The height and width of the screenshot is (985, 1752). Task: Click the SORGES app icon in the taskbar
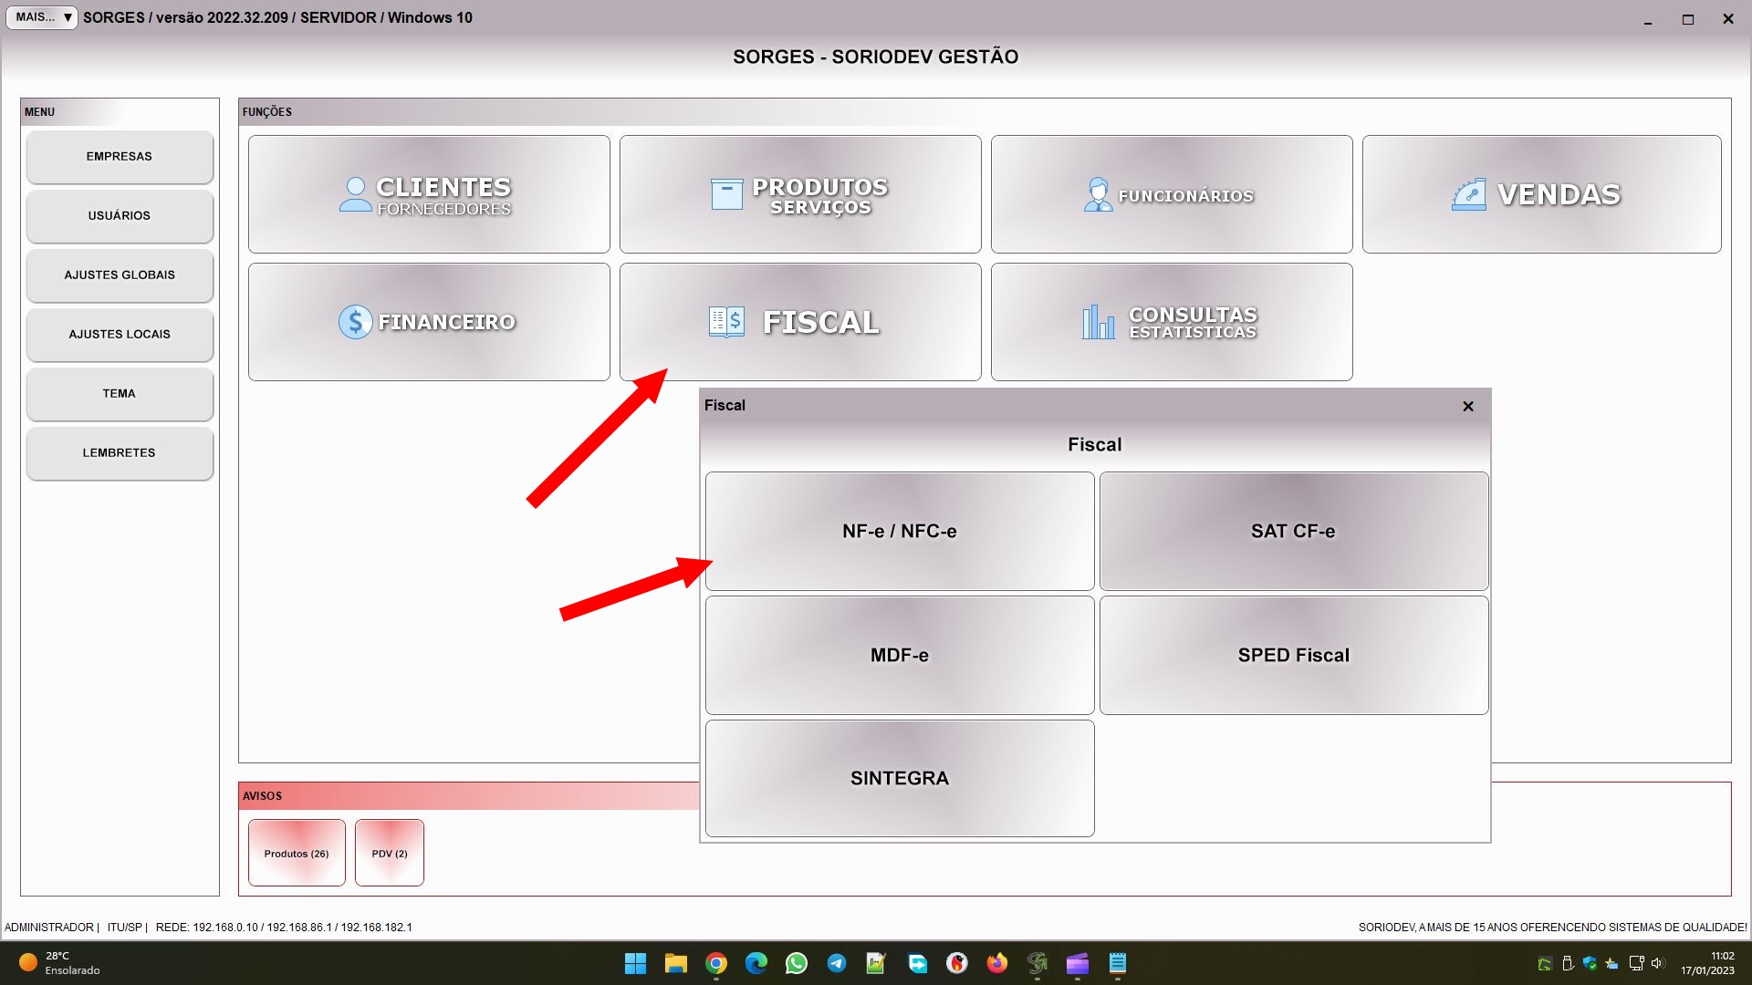click(1038, 963)
